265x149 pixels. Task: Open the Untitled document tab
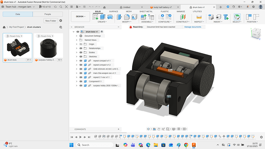[127, 7]
